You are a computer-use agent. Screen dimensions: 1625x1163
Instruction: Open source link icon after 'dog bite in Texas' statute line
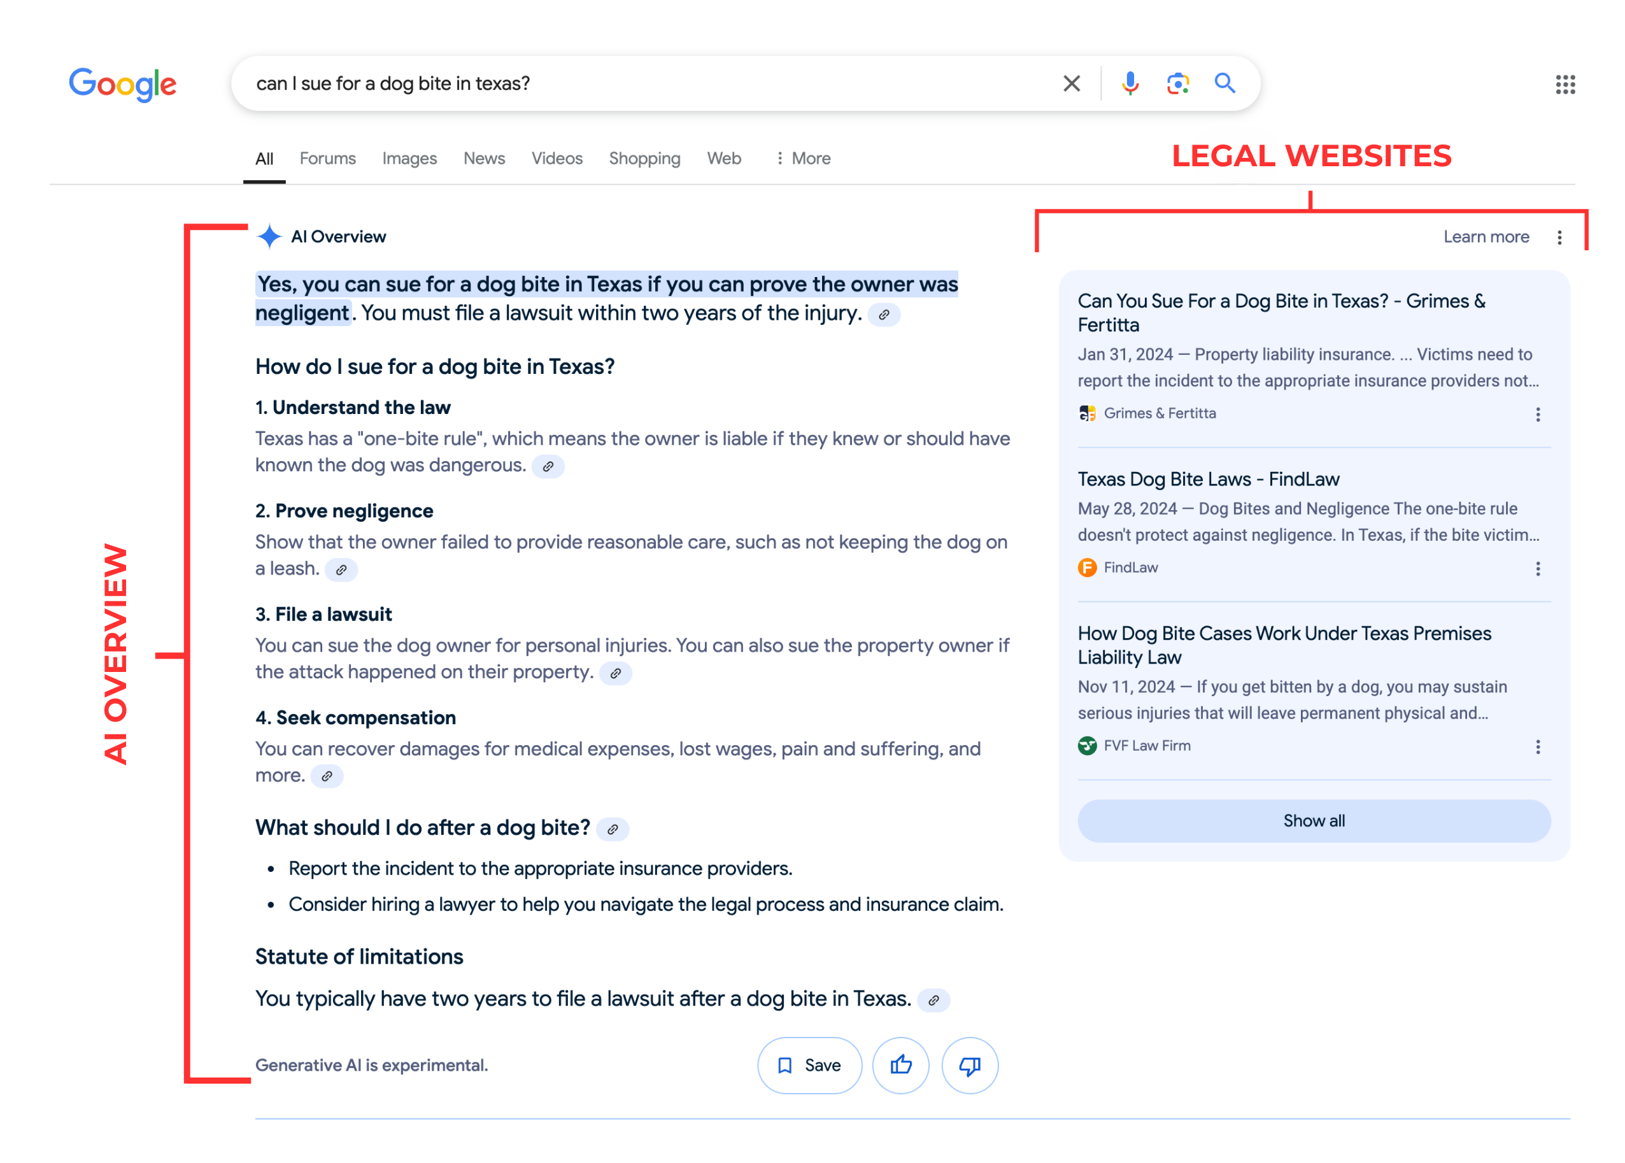(933, 1001)
